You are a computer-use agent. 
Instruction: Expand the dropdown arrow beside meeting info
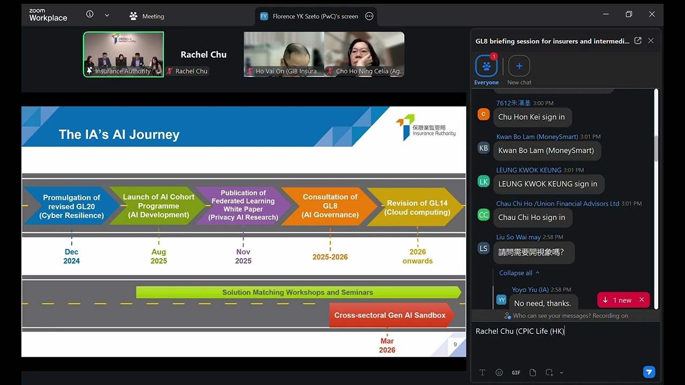(x=107, y=15)
